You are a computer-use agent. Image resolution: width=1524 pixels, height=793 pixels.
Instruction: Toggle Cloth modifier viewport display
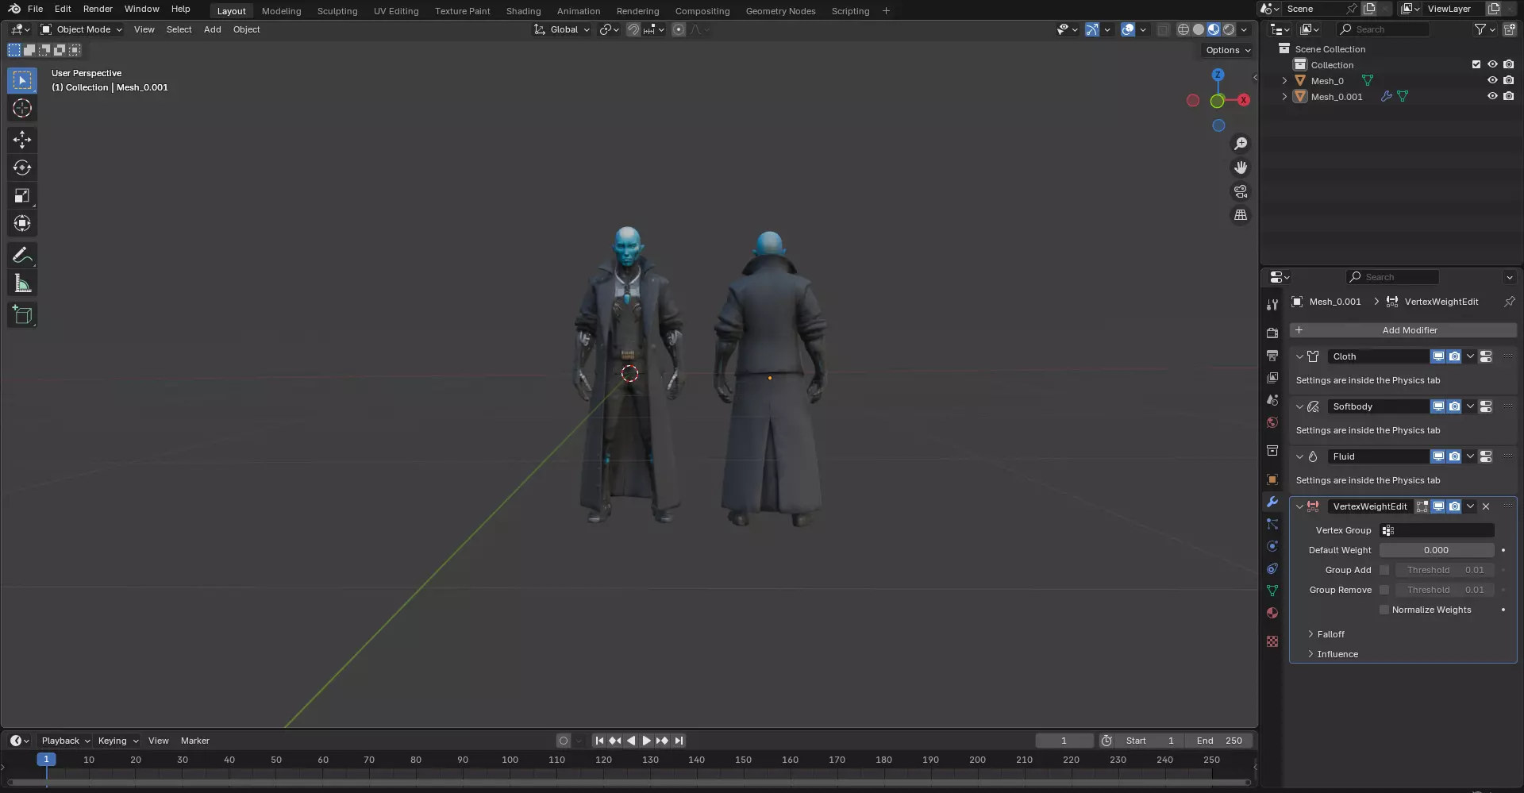(1438, 356)
